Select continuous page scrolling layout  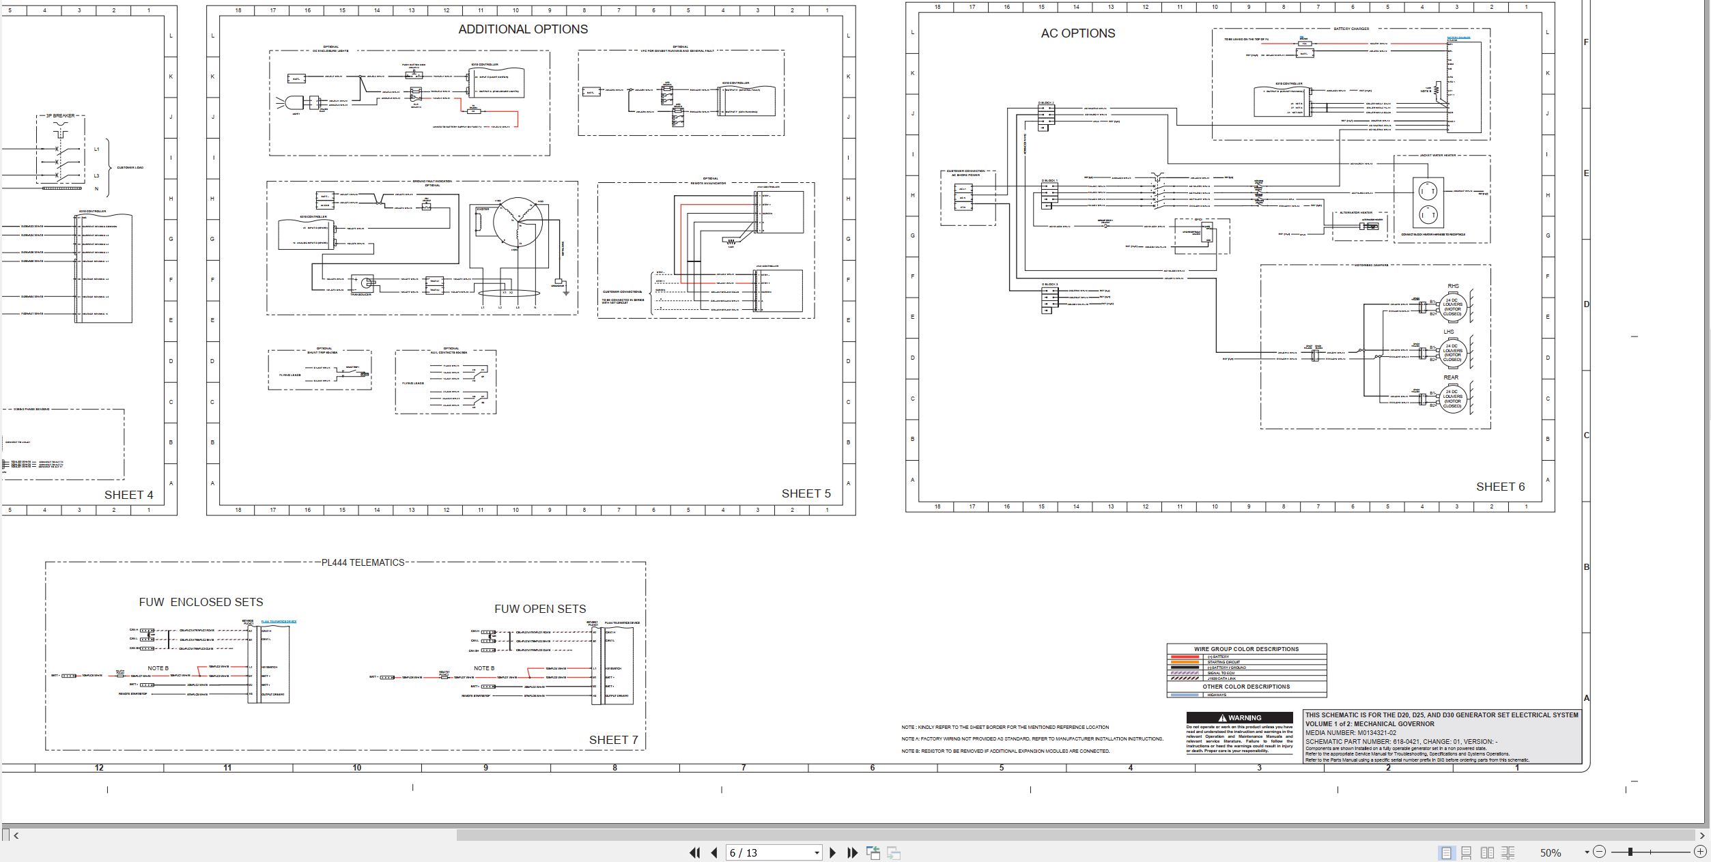[1466, 852]
